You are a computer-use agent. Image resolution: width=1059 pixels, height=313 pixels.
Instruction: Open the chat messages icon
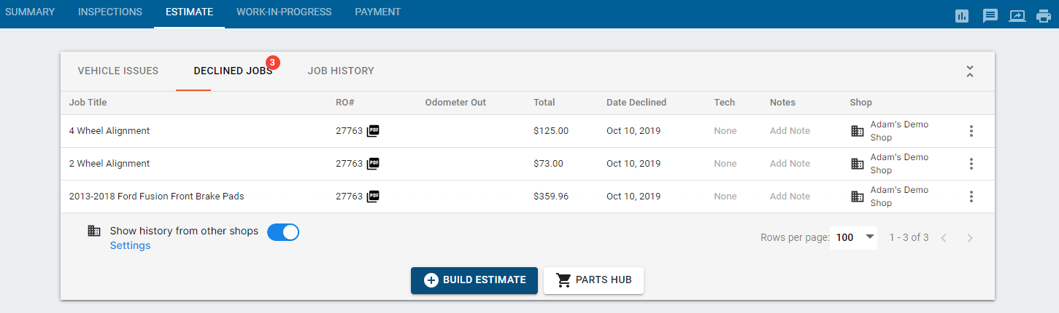point(990,15)
